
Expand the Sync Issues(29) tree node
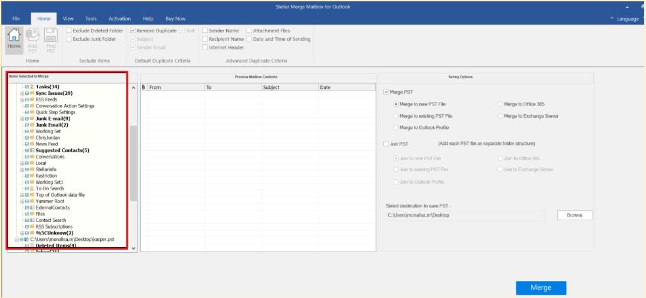tap(22, 94)
